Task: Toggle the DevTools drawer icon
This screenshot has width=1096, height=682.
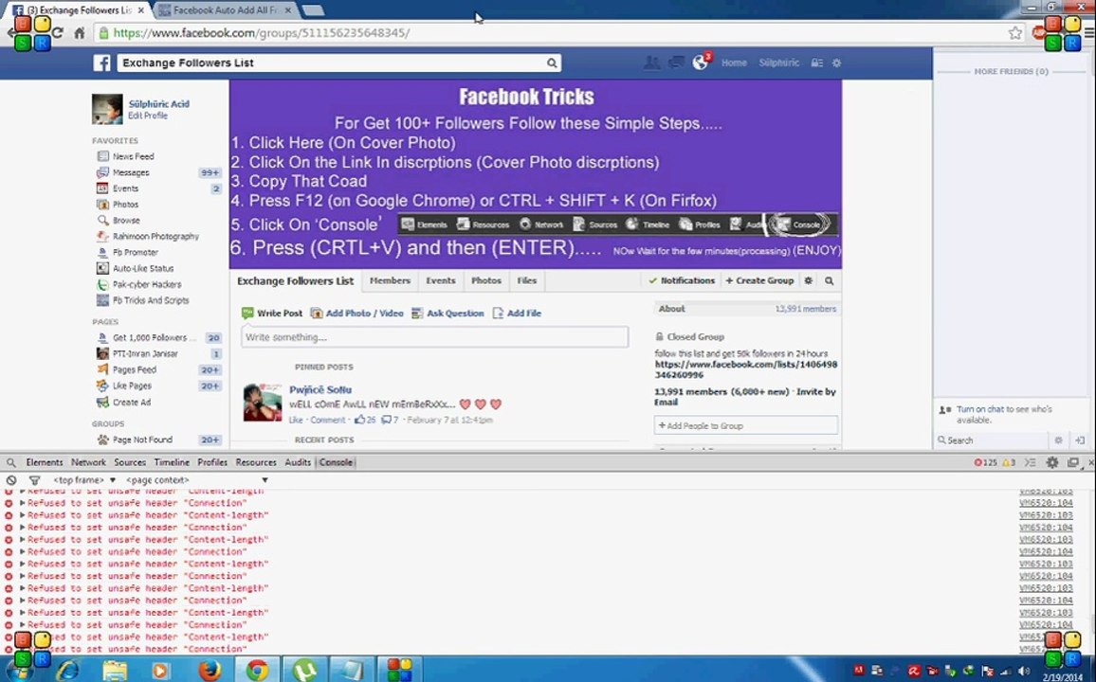Action: [1031, 462]
